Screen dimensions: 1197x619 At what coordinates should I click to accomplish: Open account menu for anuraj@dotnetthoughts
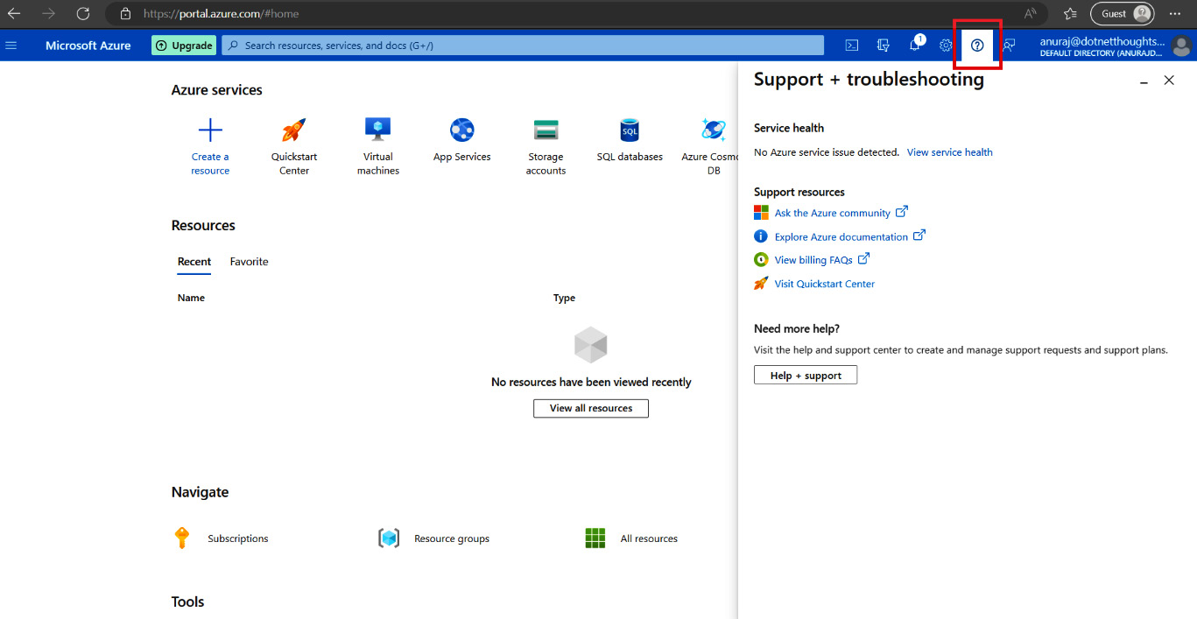point(1102,46)
